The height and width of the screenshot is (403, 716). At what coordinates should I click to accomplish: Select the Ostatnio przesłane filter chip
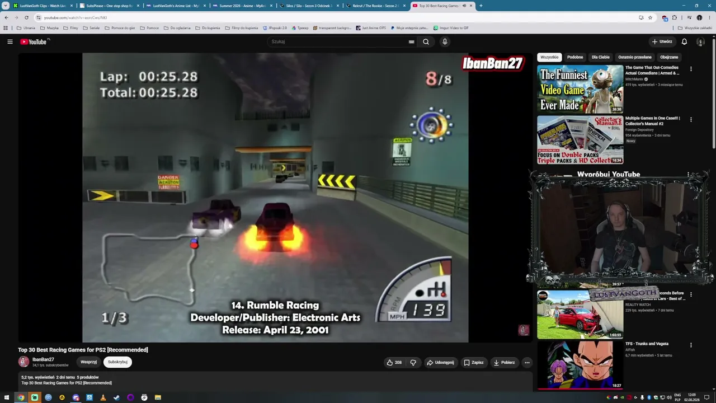point(635,57)
